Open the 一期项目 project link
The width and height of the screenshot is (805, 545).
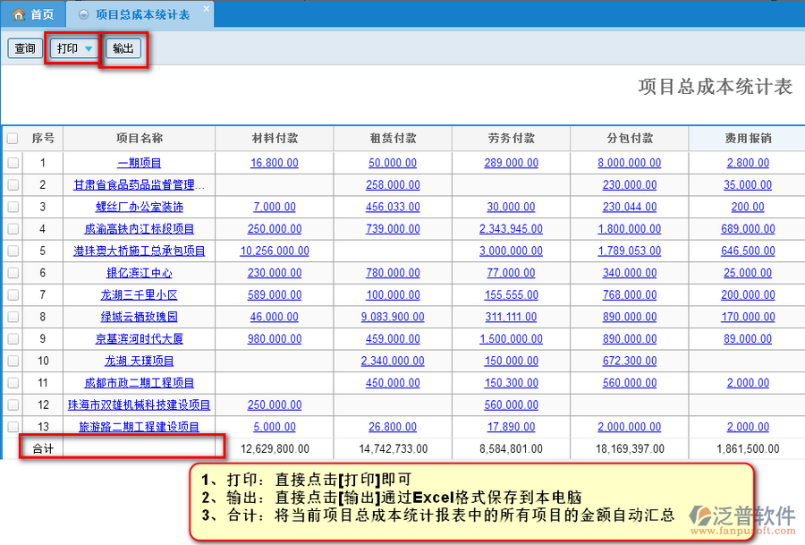(140, 163)
